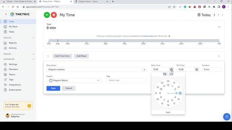Open a new browser tab
The height and width of the screenshot is (130, 232).
[113, 1]
